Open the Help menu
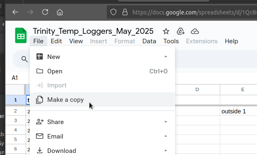The width and height of the screenshot is (257, 155). (x=231, y=41)
